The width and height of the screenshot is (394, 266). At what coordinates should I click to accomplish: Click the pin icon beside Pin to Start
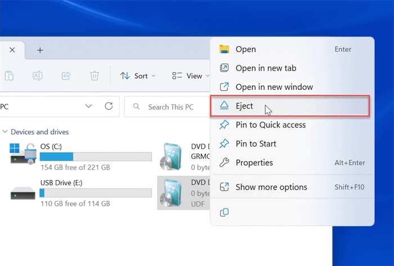224,144
